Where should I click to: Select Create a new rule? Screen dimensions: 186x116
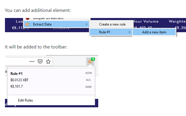(112, 24)
